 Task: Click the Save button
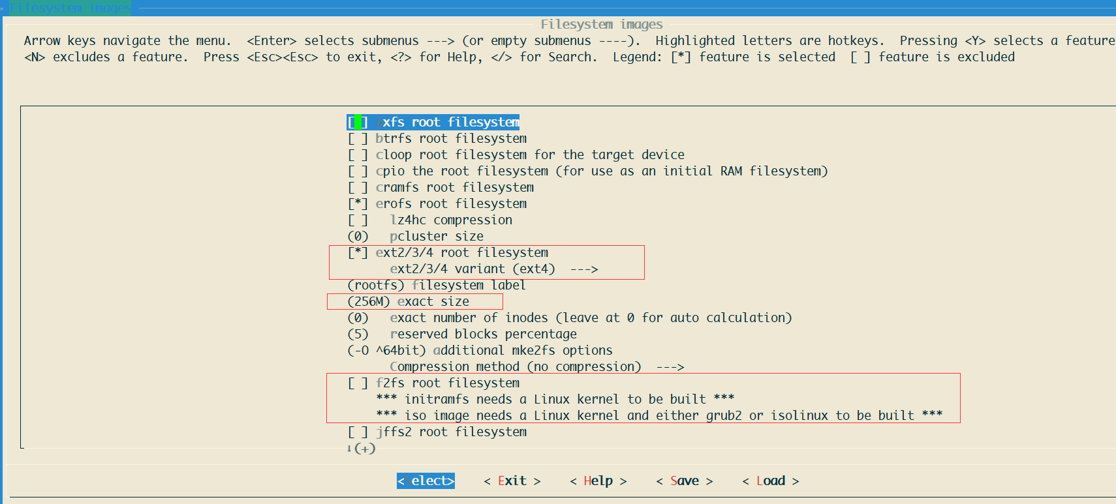click(685, 481)
